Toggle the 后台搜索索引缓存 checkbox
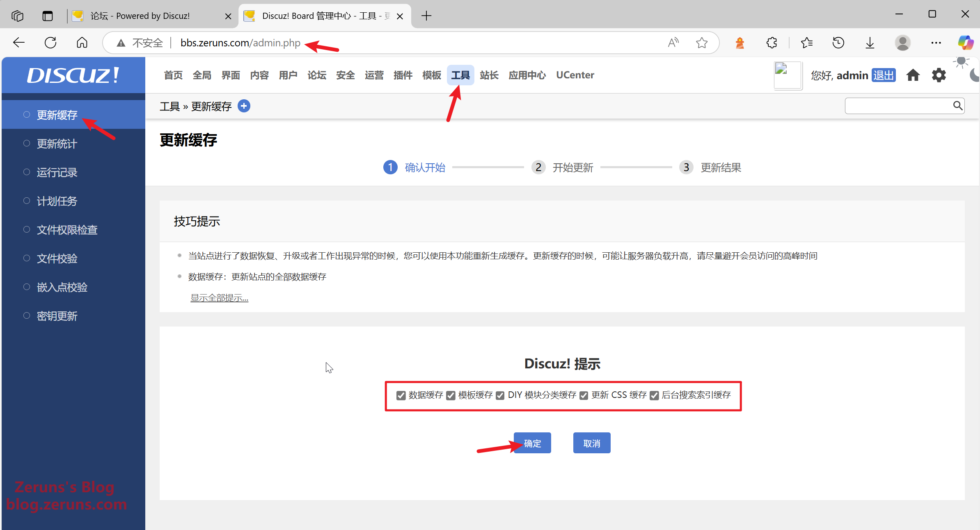This screenshot has width=980, height=530. [654, 395]
